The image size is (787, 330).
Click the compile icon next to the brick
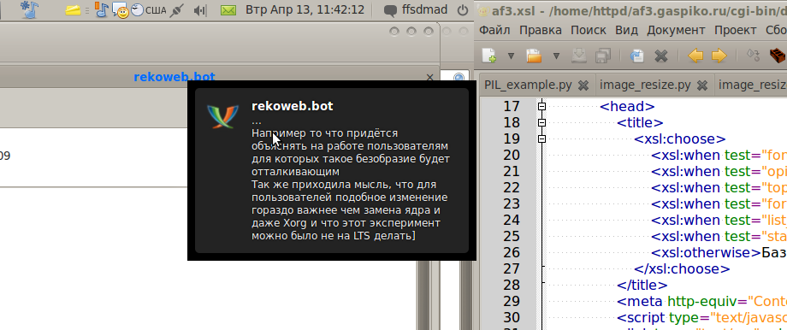754,55
